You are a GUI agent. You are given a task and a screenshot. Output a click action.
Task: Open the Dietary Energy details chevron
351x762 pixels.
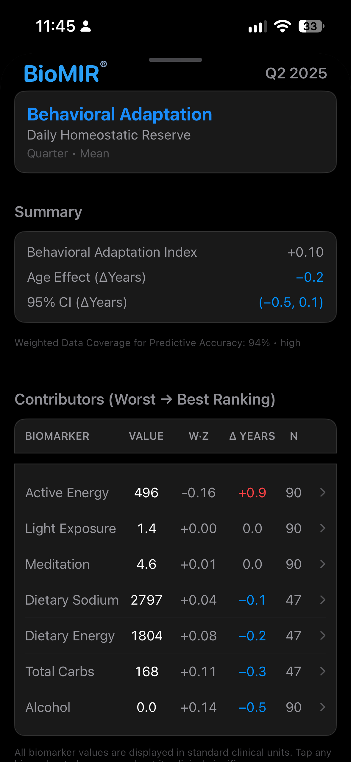[323, 636]
